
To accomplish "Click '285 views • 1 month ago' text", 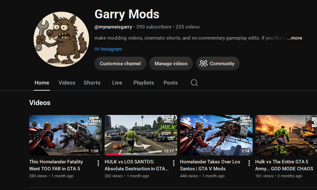I will (x=51, y=176).
